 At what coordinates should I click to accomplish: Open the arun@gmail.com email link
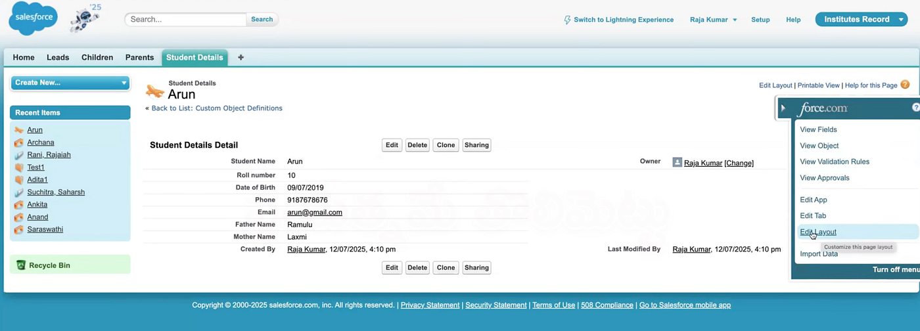point(314,212)
